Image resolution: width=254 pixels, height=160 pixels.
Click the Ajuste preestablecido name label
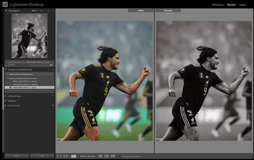16,62
